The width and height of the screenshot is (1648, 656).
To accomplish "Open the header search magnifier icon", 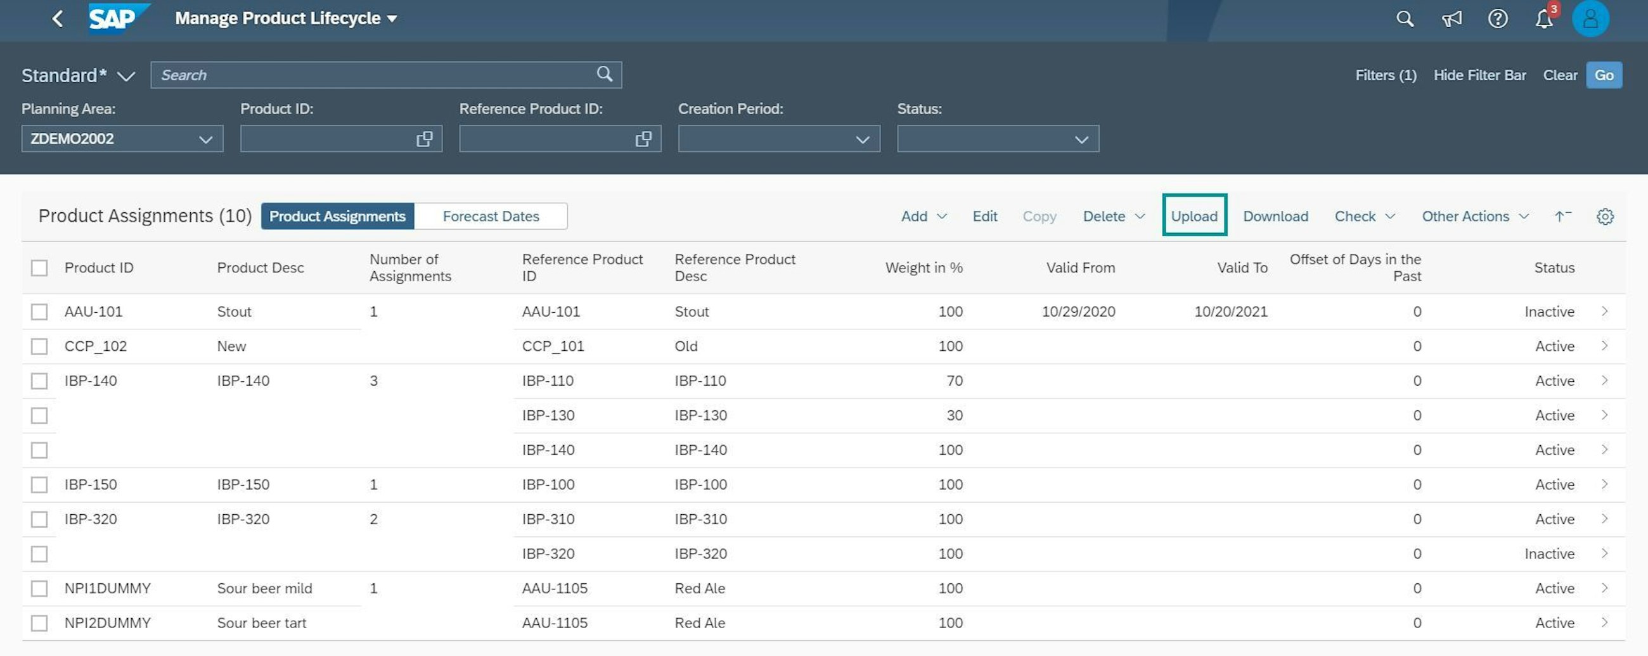I will pyautogui.click(x=1404, y=18).
